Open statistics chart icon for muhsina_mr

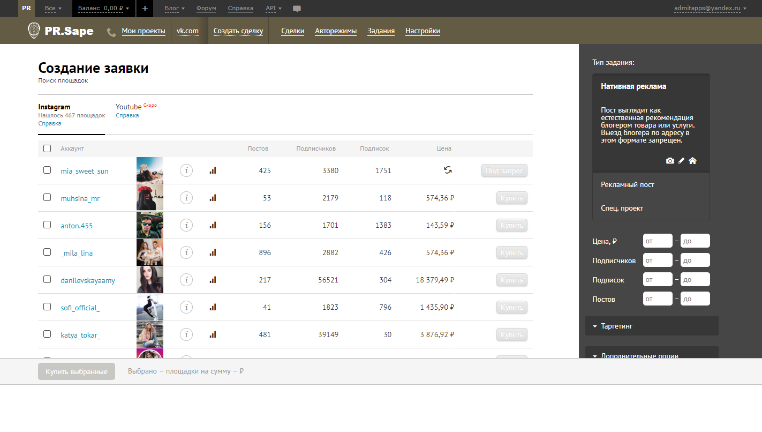213,198
